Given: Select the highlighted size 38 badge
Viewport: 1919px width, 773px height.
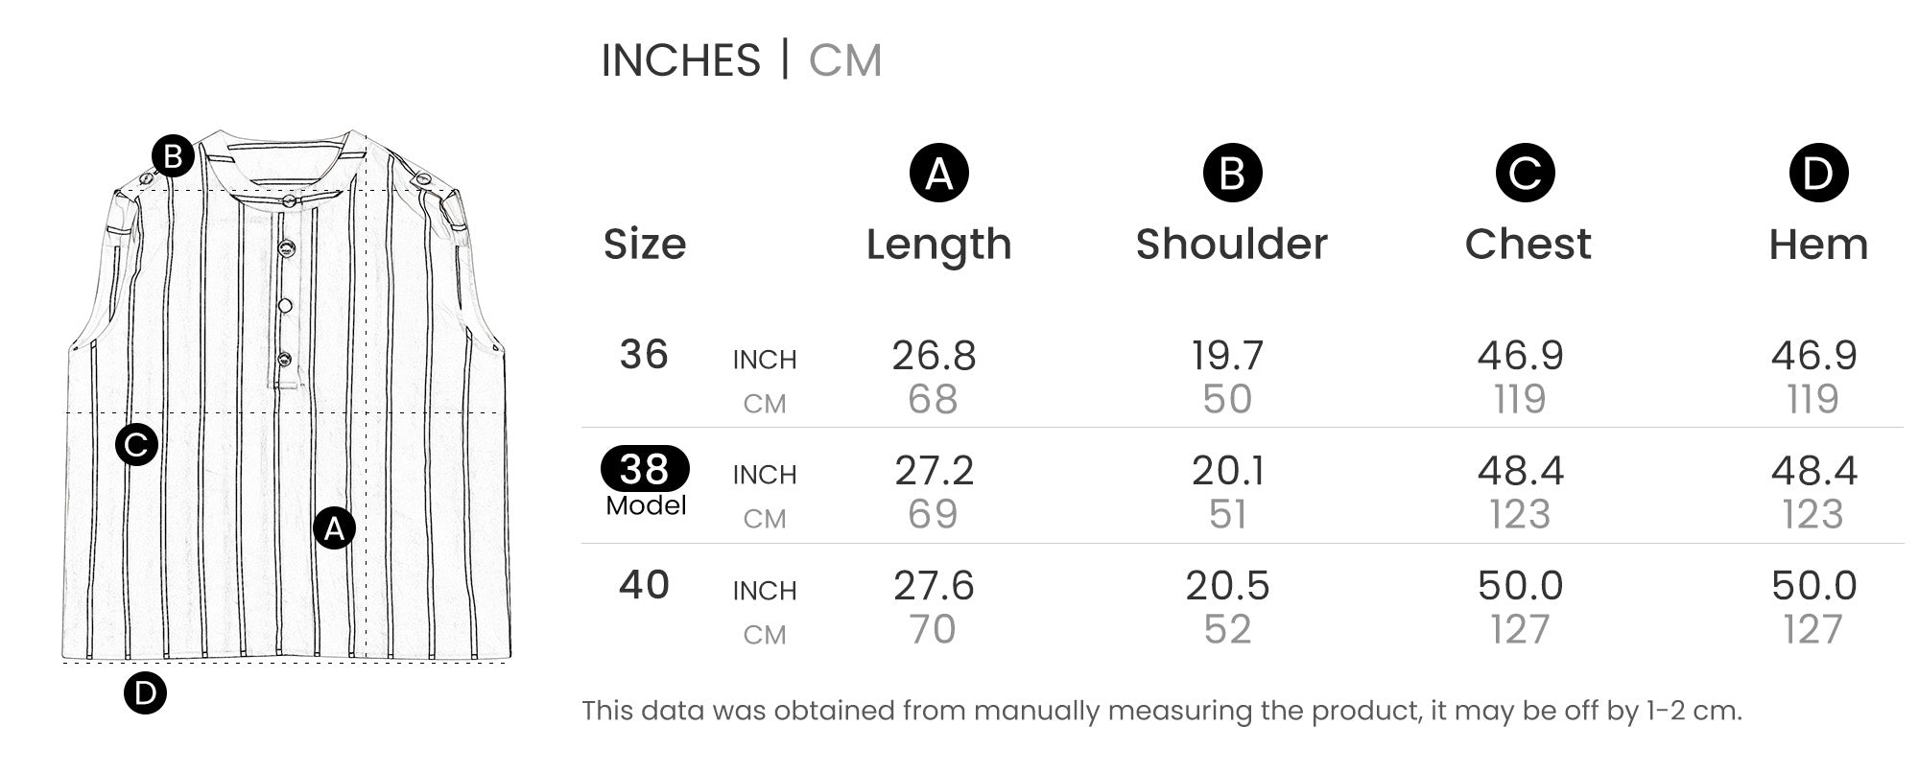Looking at the screenshot, I should tap(645, 469).
